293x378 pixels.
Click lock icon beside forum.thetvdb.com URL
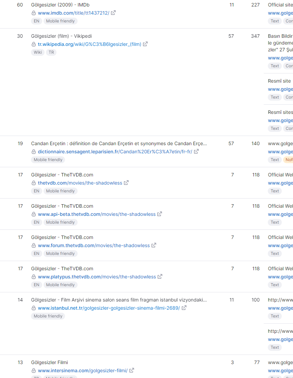tap(34, 246)
